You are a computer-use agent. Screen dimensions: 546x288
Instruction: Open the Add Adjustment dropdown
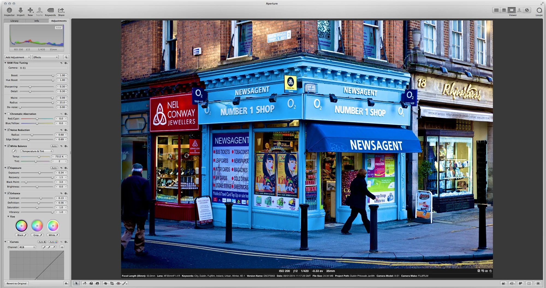tap(17, 57)
